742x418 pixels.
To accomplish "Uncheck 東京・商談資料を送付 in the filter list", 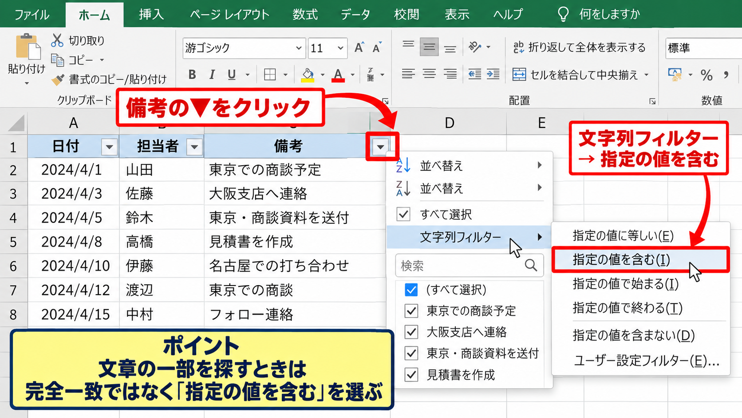I will click(411, 354).
